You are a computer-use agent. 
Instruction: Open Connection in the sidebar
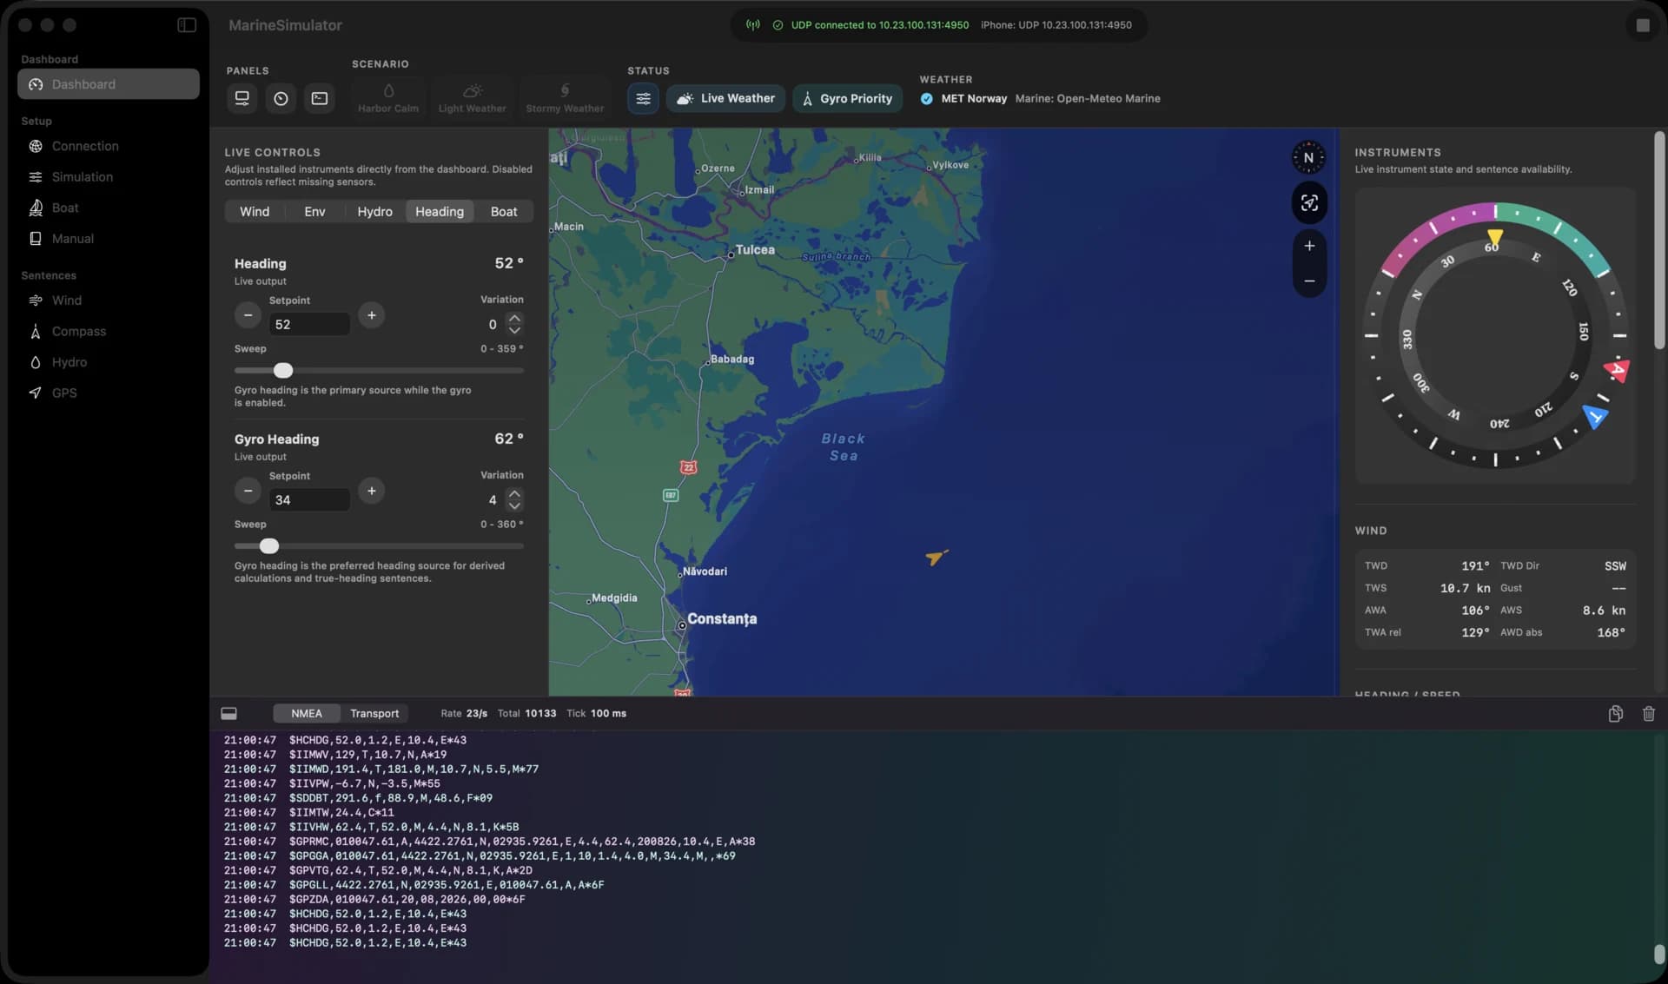pyautogui.click(x=108, y=146)
